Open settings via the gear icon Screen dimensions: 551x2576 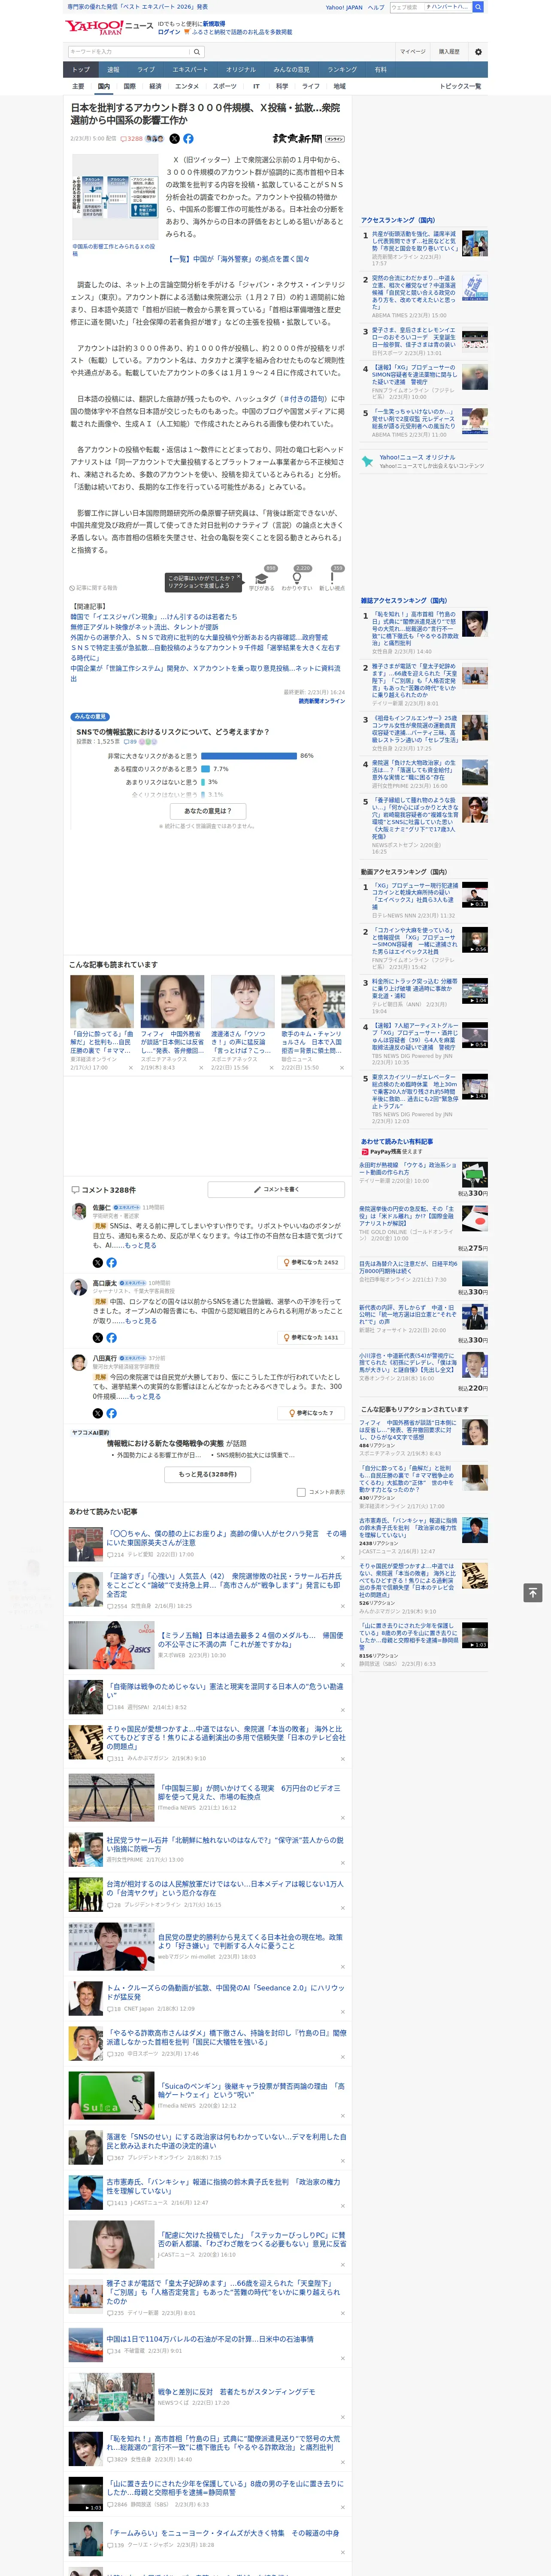(478, 51)
